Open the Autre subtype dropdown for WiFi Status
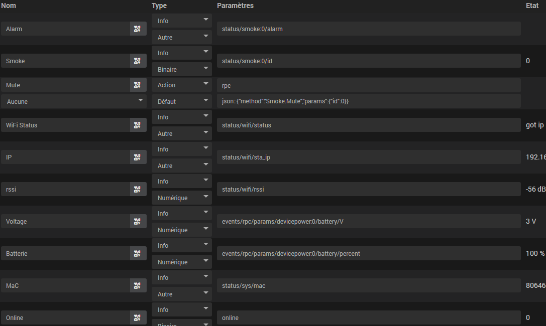The height and width of the screenshot is (326, 546). (x=182, y=133)
